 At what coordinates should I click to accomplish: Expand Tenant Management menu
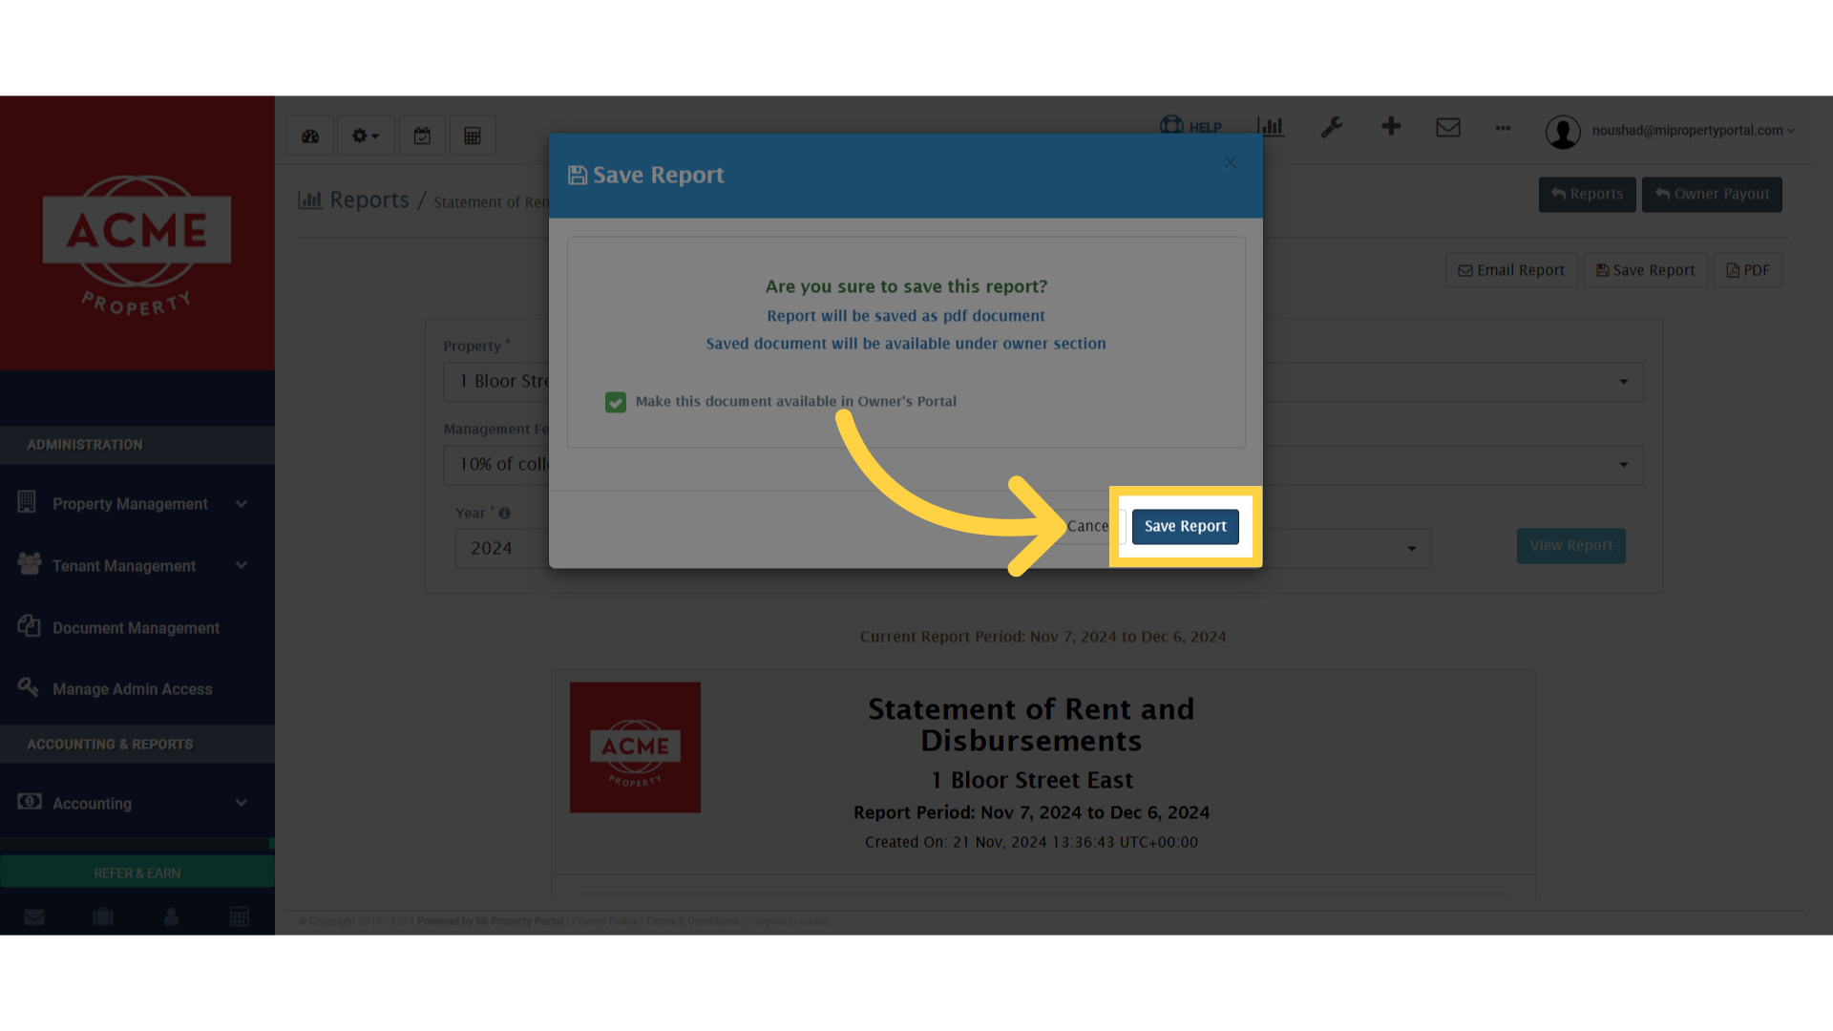click(x=137, y=566)
